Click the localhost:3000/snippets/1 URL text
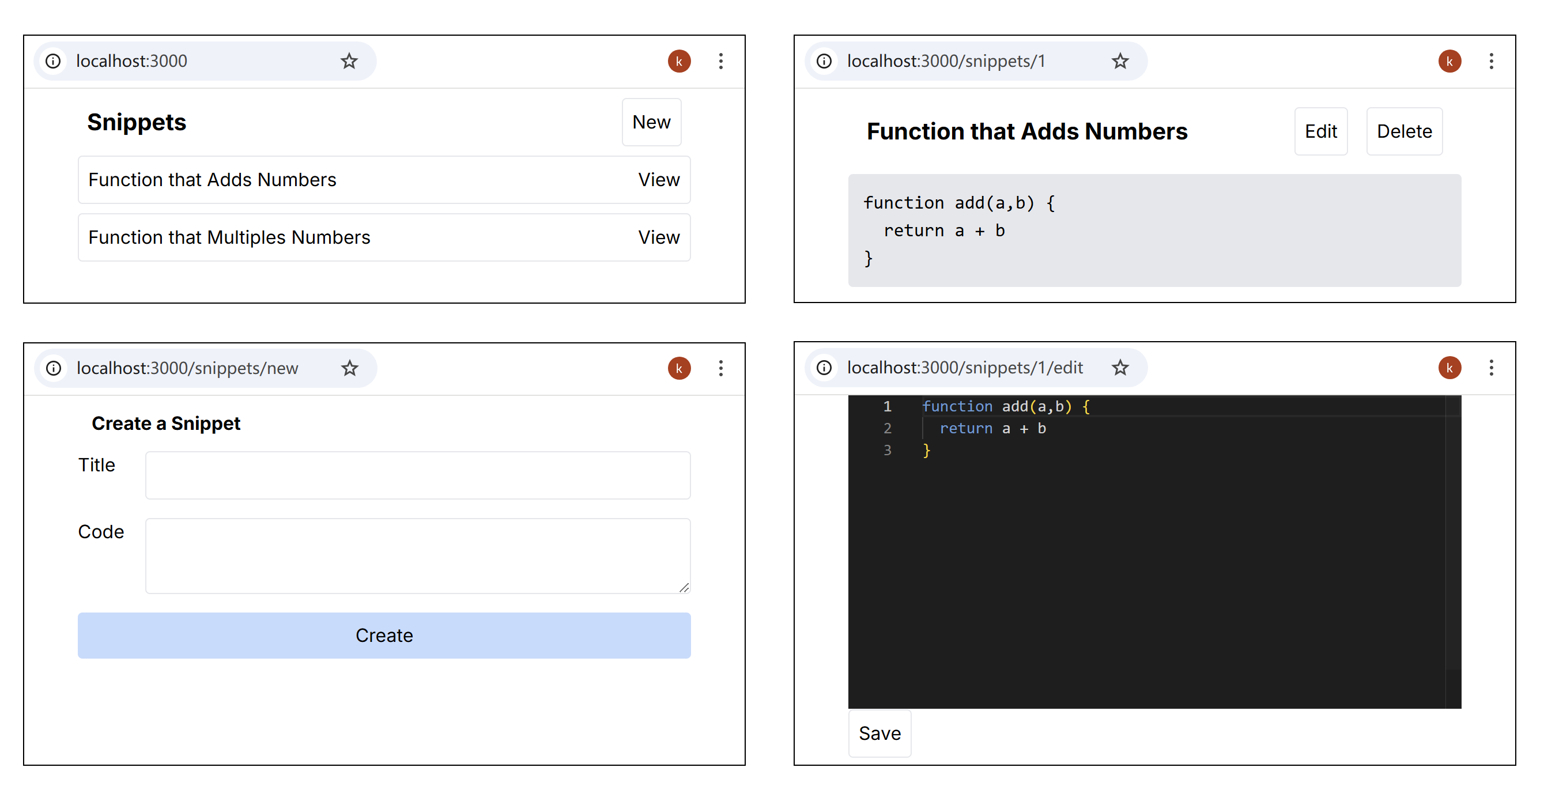Screen dimensions: 1544x790 pos(945,61)
